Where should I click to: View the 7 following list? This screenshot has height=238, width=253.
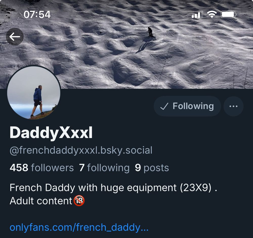pyautogui.click(x=104, y=168)
